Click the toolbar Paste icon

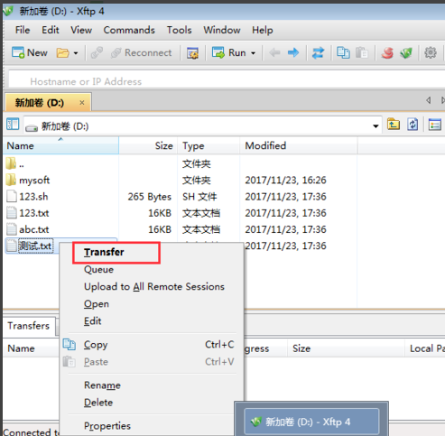coord(362,53)
